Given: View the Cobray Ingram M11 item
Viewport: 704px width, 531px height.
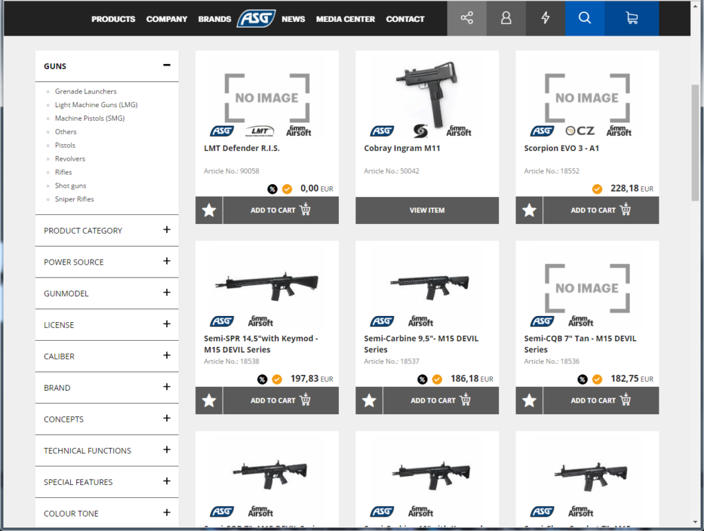Looking at the screenshot, I should (427, 210).
